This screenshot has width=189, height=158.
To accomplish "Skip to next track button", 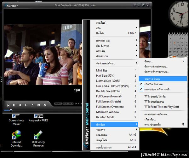I will click(26, 105).
